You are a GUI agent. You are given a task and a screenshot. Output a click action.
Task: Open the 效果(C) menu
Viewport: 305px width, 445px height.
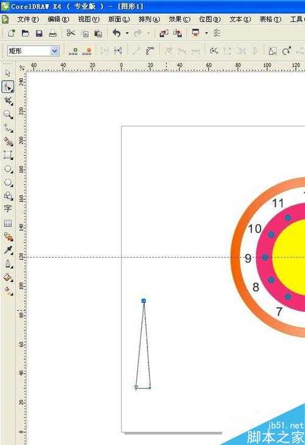pos(179,19)
